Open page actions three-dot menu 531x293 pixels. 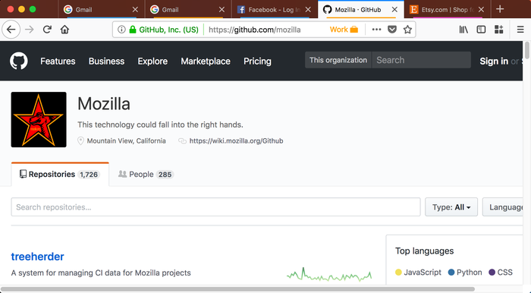pos(376,30)
